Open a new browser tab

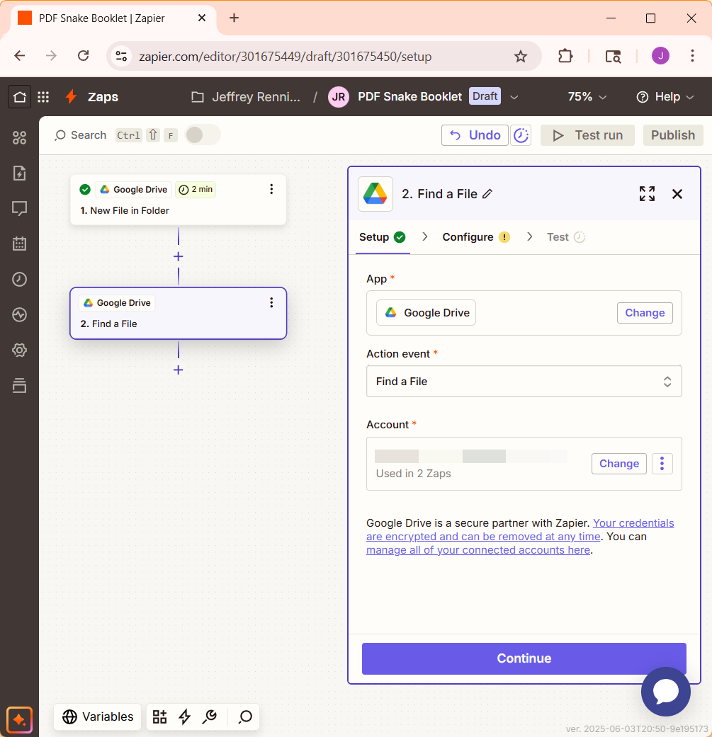234,18
